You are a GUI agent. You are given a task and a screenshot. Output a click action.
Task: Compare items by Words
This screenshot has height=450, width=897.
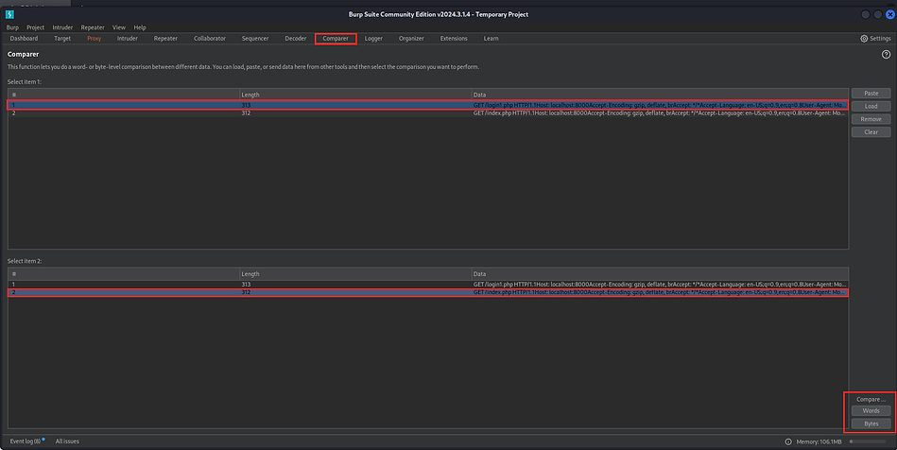pyautogui.click(x=871, y=410)
